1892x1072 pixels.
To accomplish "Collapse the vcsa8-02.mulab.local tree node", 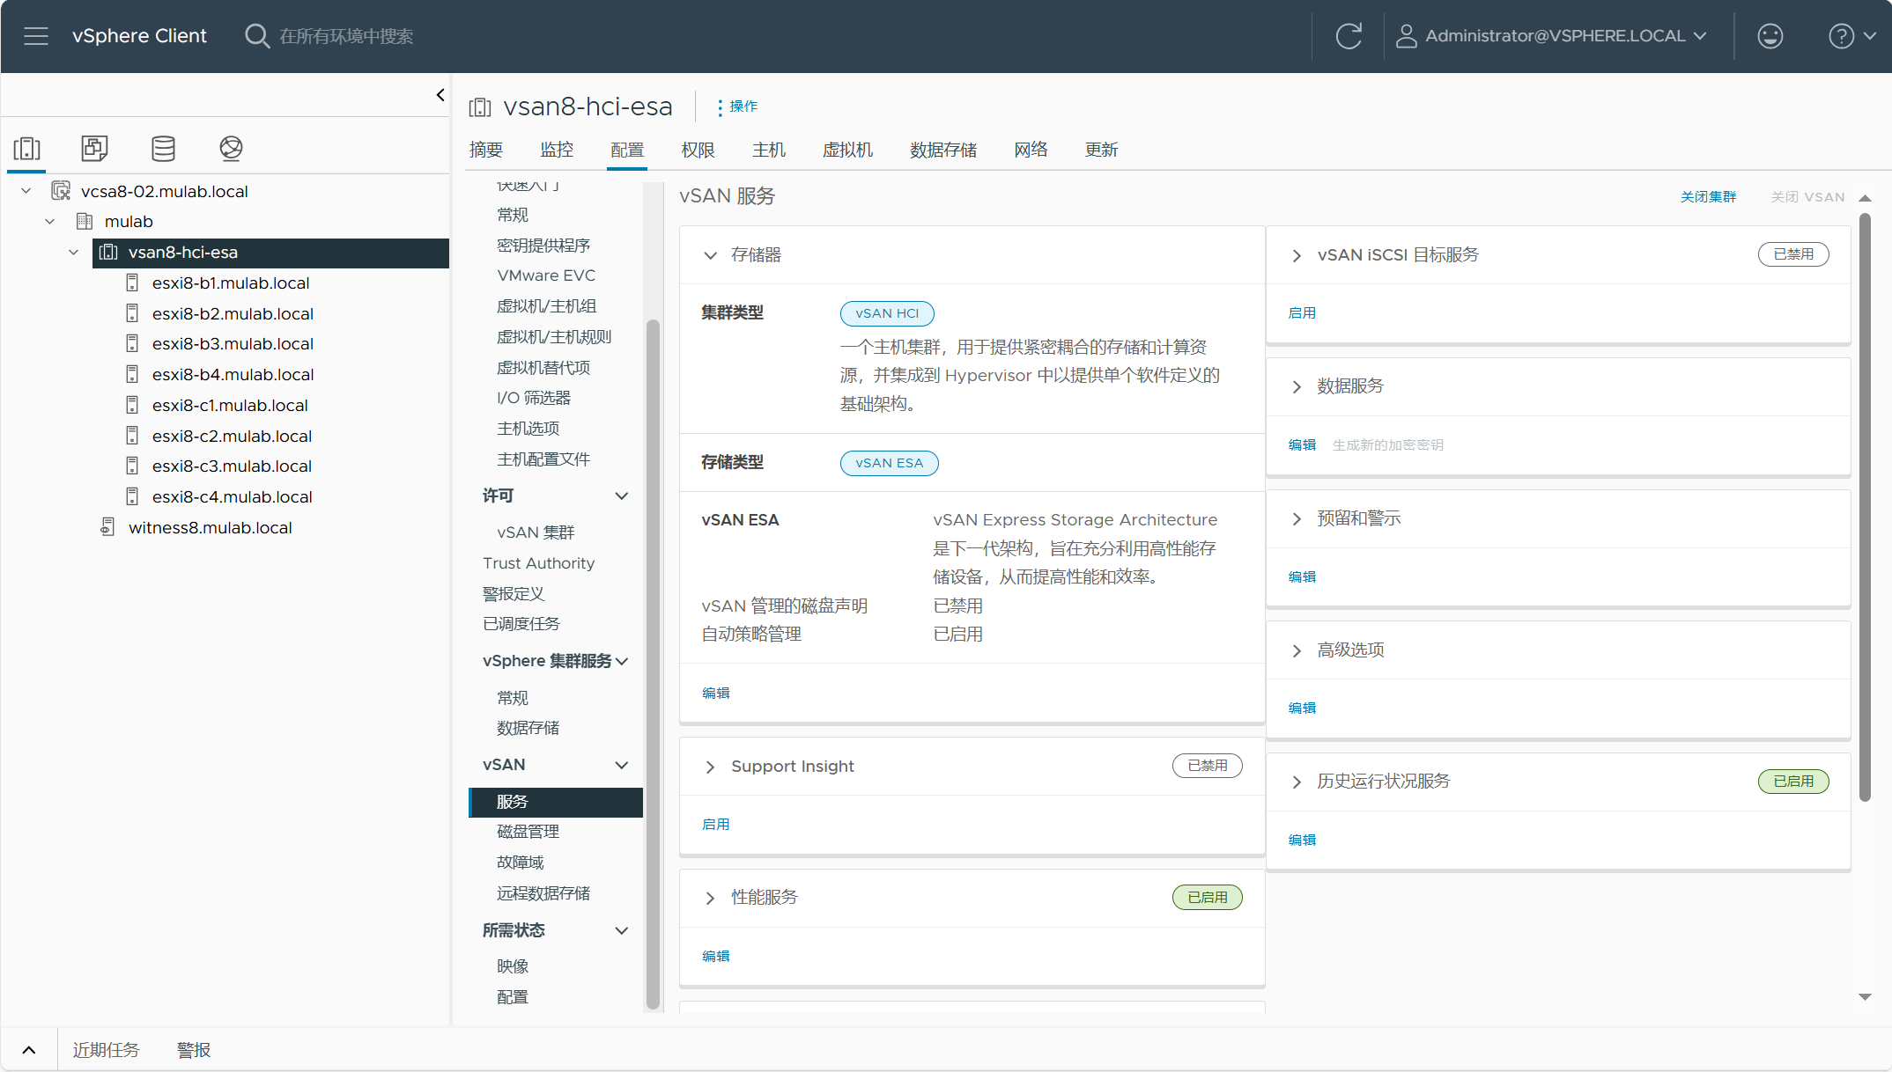I will coord(26,191).
